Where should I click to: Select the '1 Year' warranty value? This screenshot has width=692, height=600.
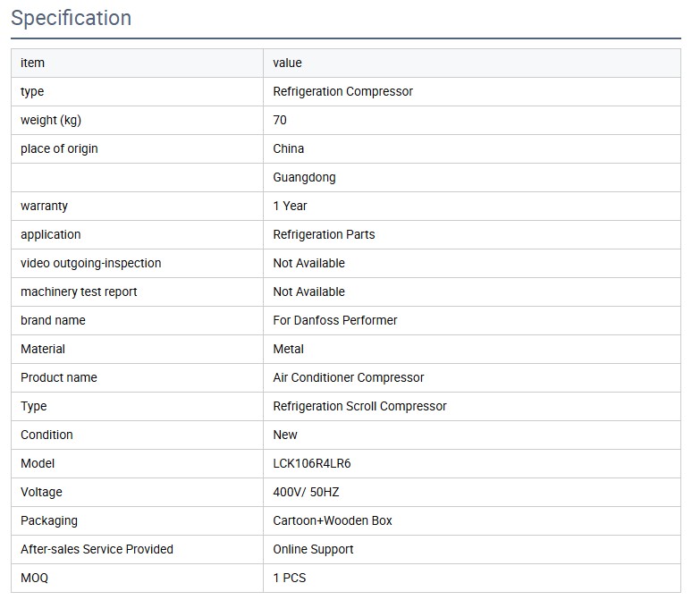(x=290, y=206)
